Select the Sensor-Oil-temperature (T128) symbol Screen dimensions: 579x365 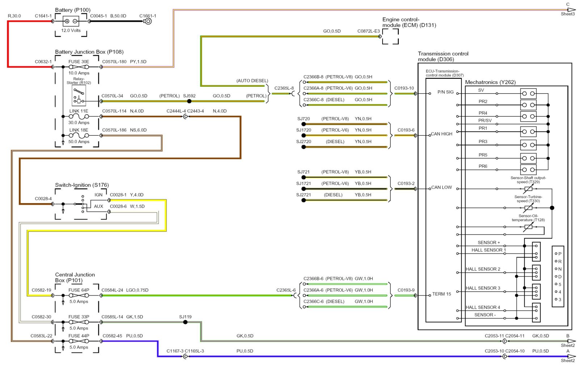click(x=528, y=227)
